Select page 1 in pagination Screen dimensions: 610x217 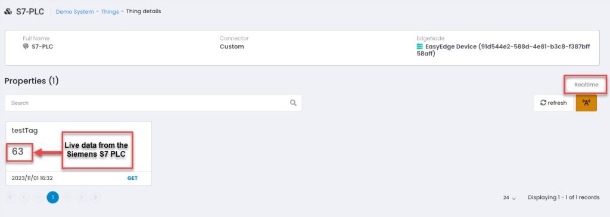click(x=53, y=197)
